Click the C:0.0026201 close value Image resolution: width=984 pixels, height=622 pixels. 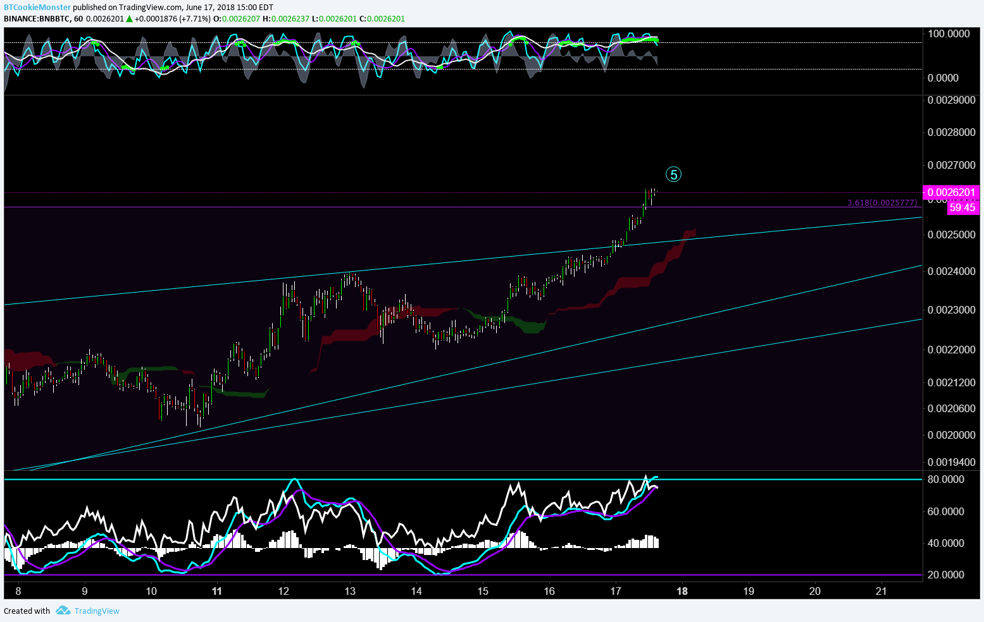(x=382, y=18)
